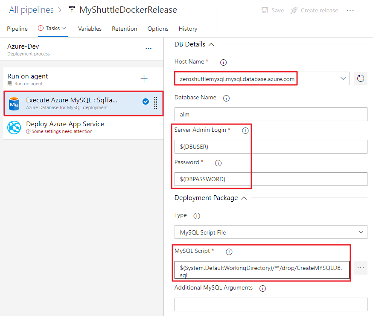The image size is (373, 316).
Task: Select the Deploy Azure App Service task
Action: (84, 128)
